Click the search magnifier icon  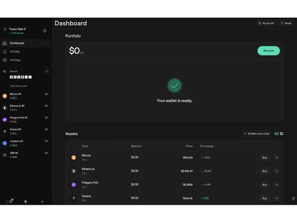pos(5,71)
